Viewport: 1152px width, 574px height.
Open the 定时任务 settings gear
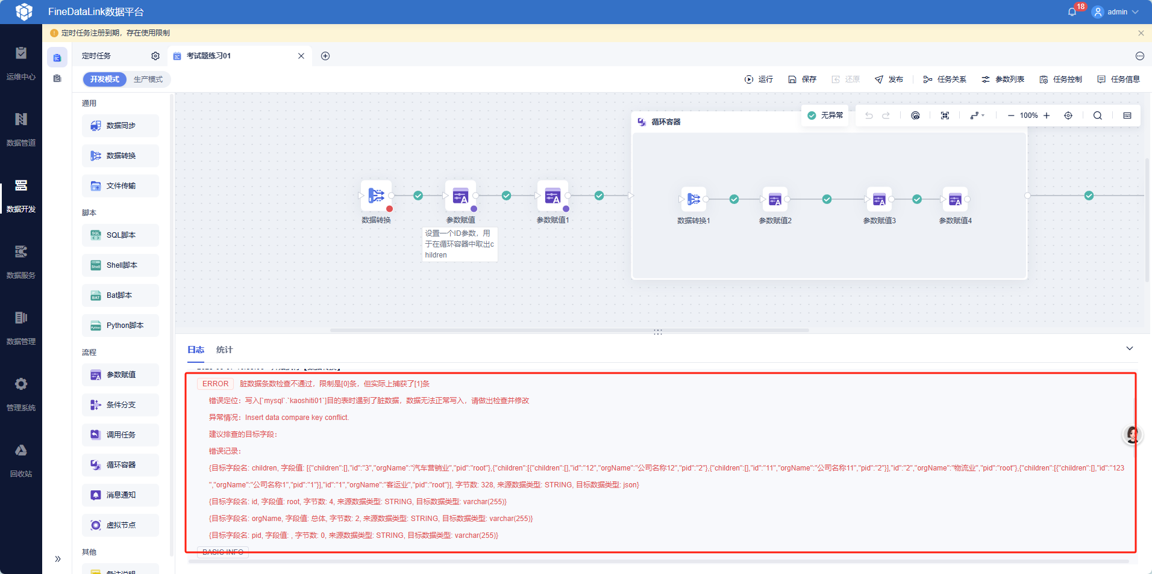155,56
